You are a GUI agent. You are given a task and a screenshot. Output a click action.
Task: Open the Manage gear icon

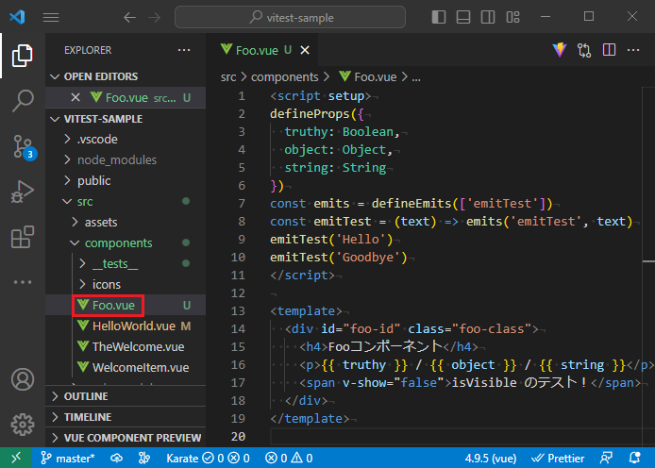click(x=22, y=425)
